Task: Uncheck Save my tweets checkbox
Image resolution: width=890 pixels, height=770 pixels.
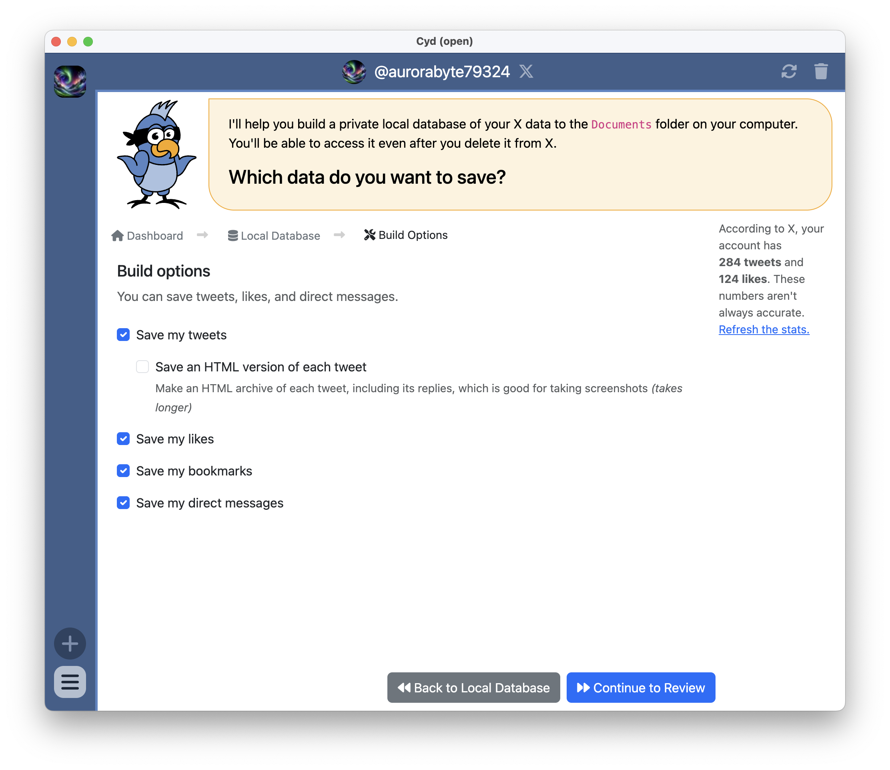Action: [x=123, y=335]
